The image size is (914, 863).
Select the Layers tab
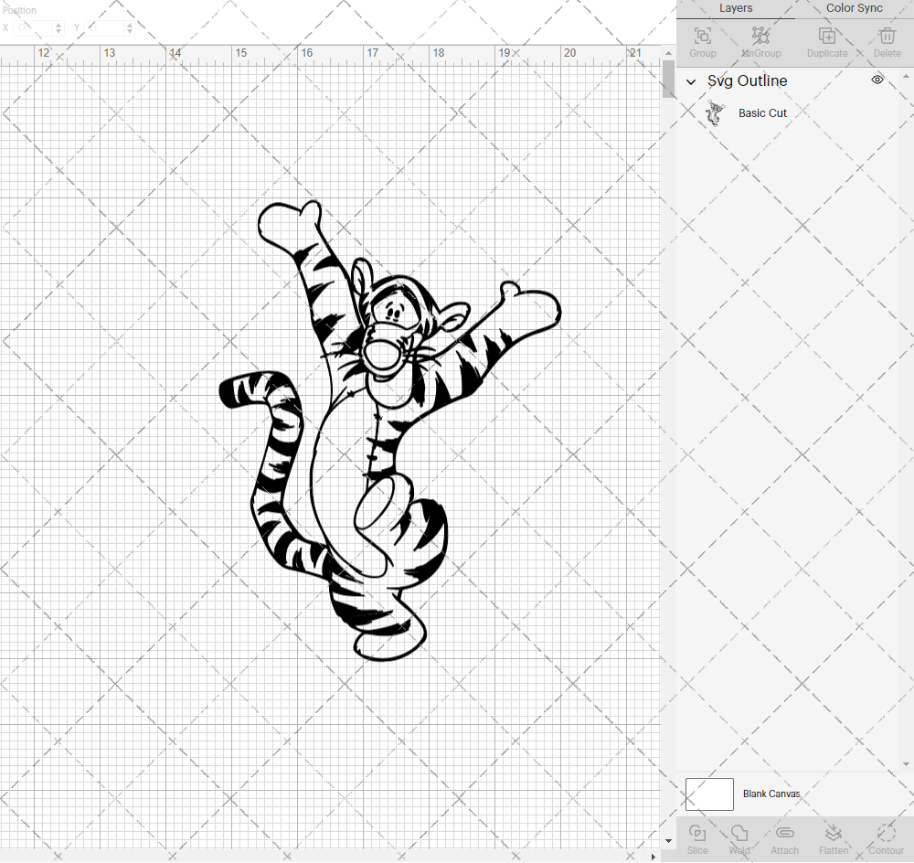point(736,8)
